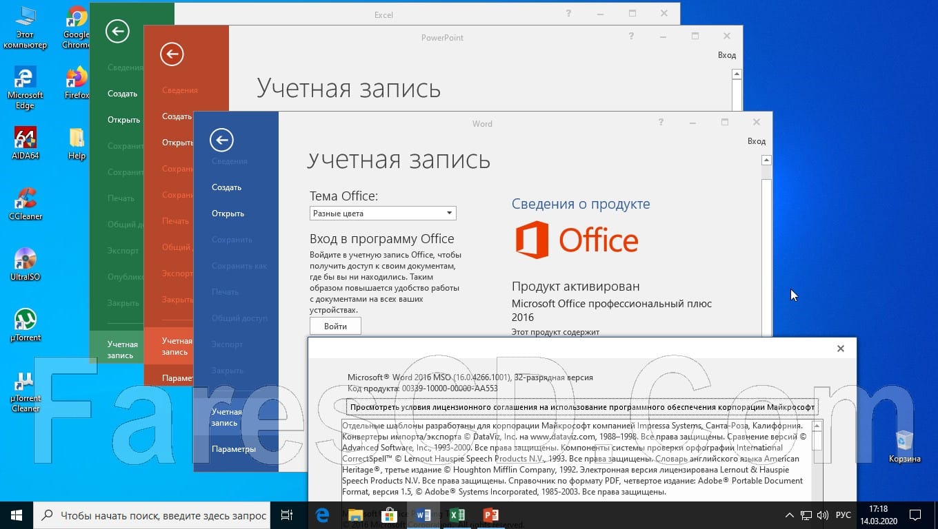The image size is (938, 529).
Task: Select Открыть in Excel sidebar
Action: pyautogui.click(x=123, y=120)
